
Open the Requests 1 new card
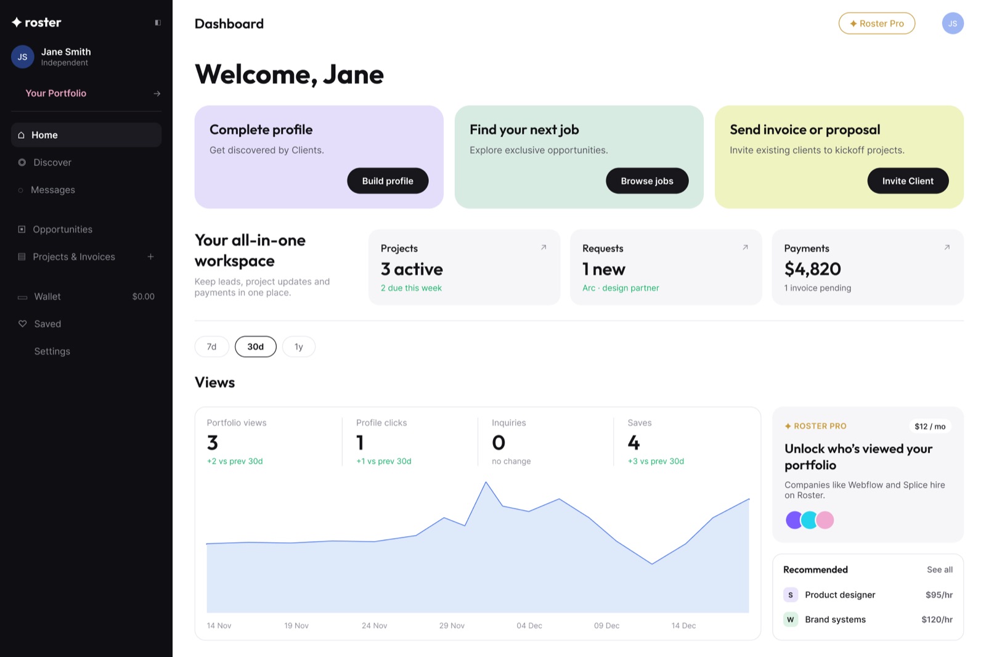[x=666, y=267]
